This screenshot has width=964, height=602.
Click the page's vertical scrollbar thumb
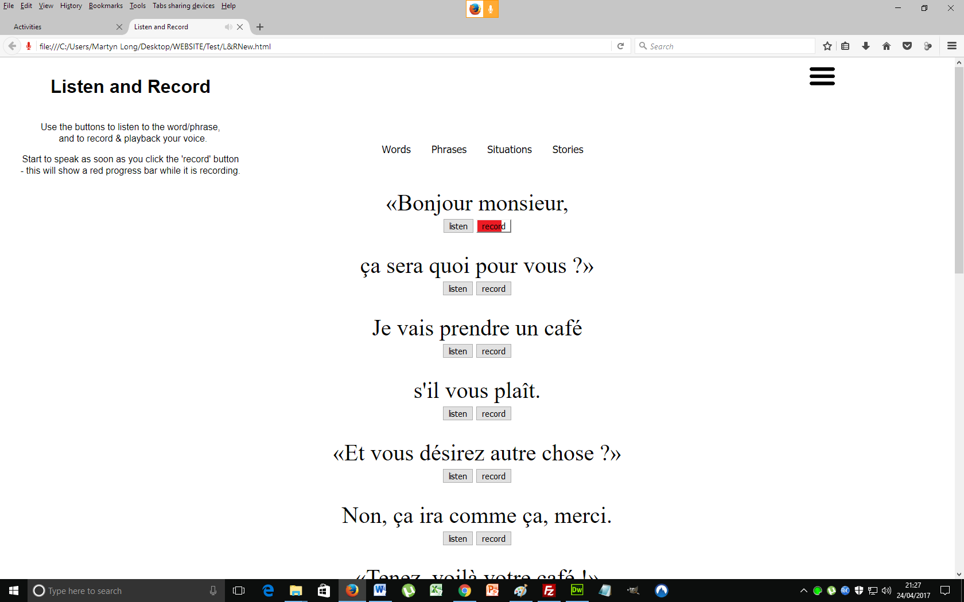click(x=959, y=170)
